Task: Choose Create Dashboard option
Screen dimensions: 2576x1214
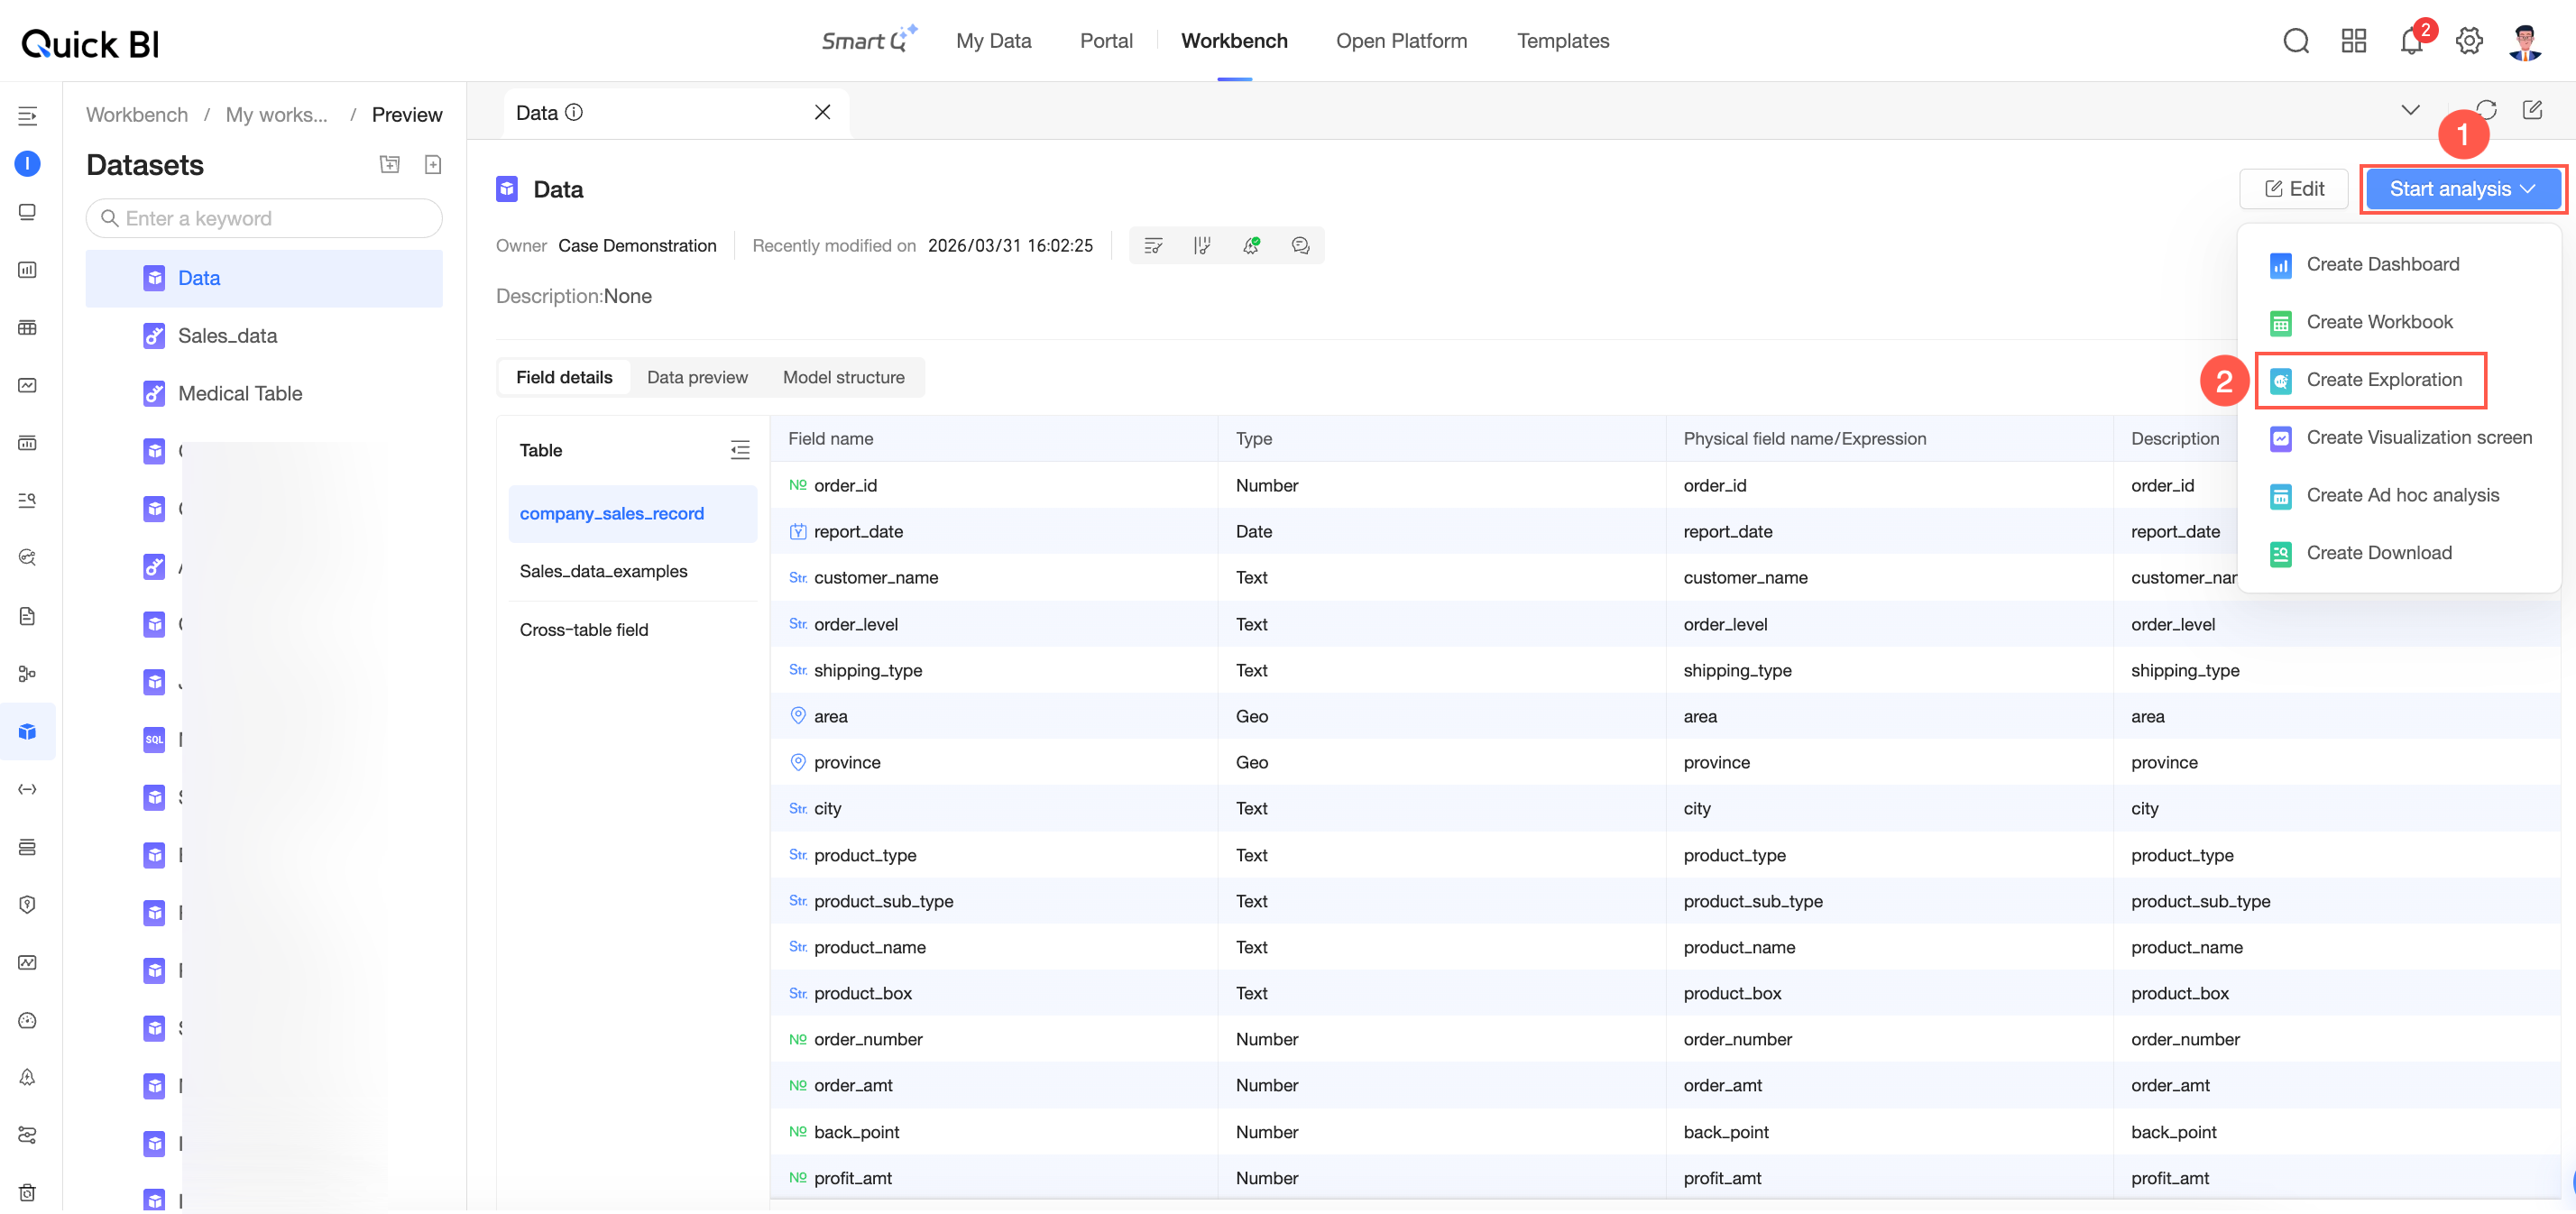Action: (x=2383, y=265)
